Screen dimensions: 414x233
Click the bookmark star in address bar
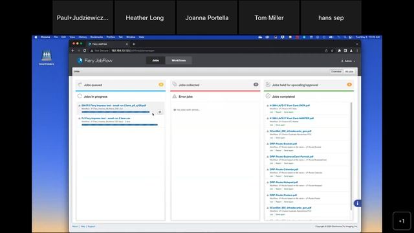(332, 50)
